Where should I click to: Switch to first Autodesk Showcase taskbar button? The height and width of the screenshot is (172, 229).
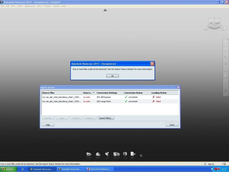tap(42, 169)
